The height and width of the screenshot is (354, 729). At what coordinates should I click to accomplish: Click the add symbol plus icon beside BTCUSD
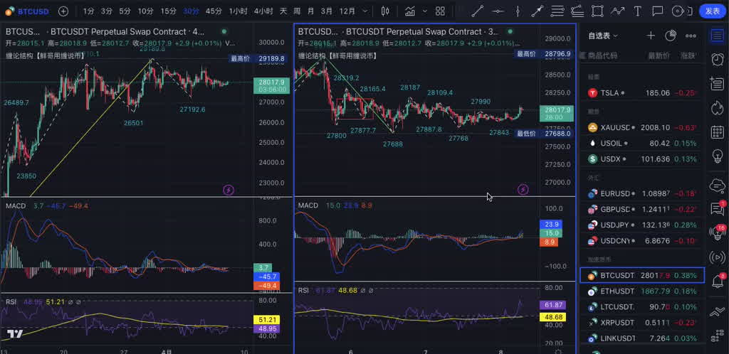[x=63, y=11]
